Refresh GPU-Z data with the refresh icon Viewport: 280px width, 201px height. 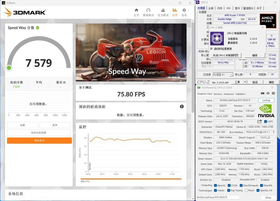[268, 93]
